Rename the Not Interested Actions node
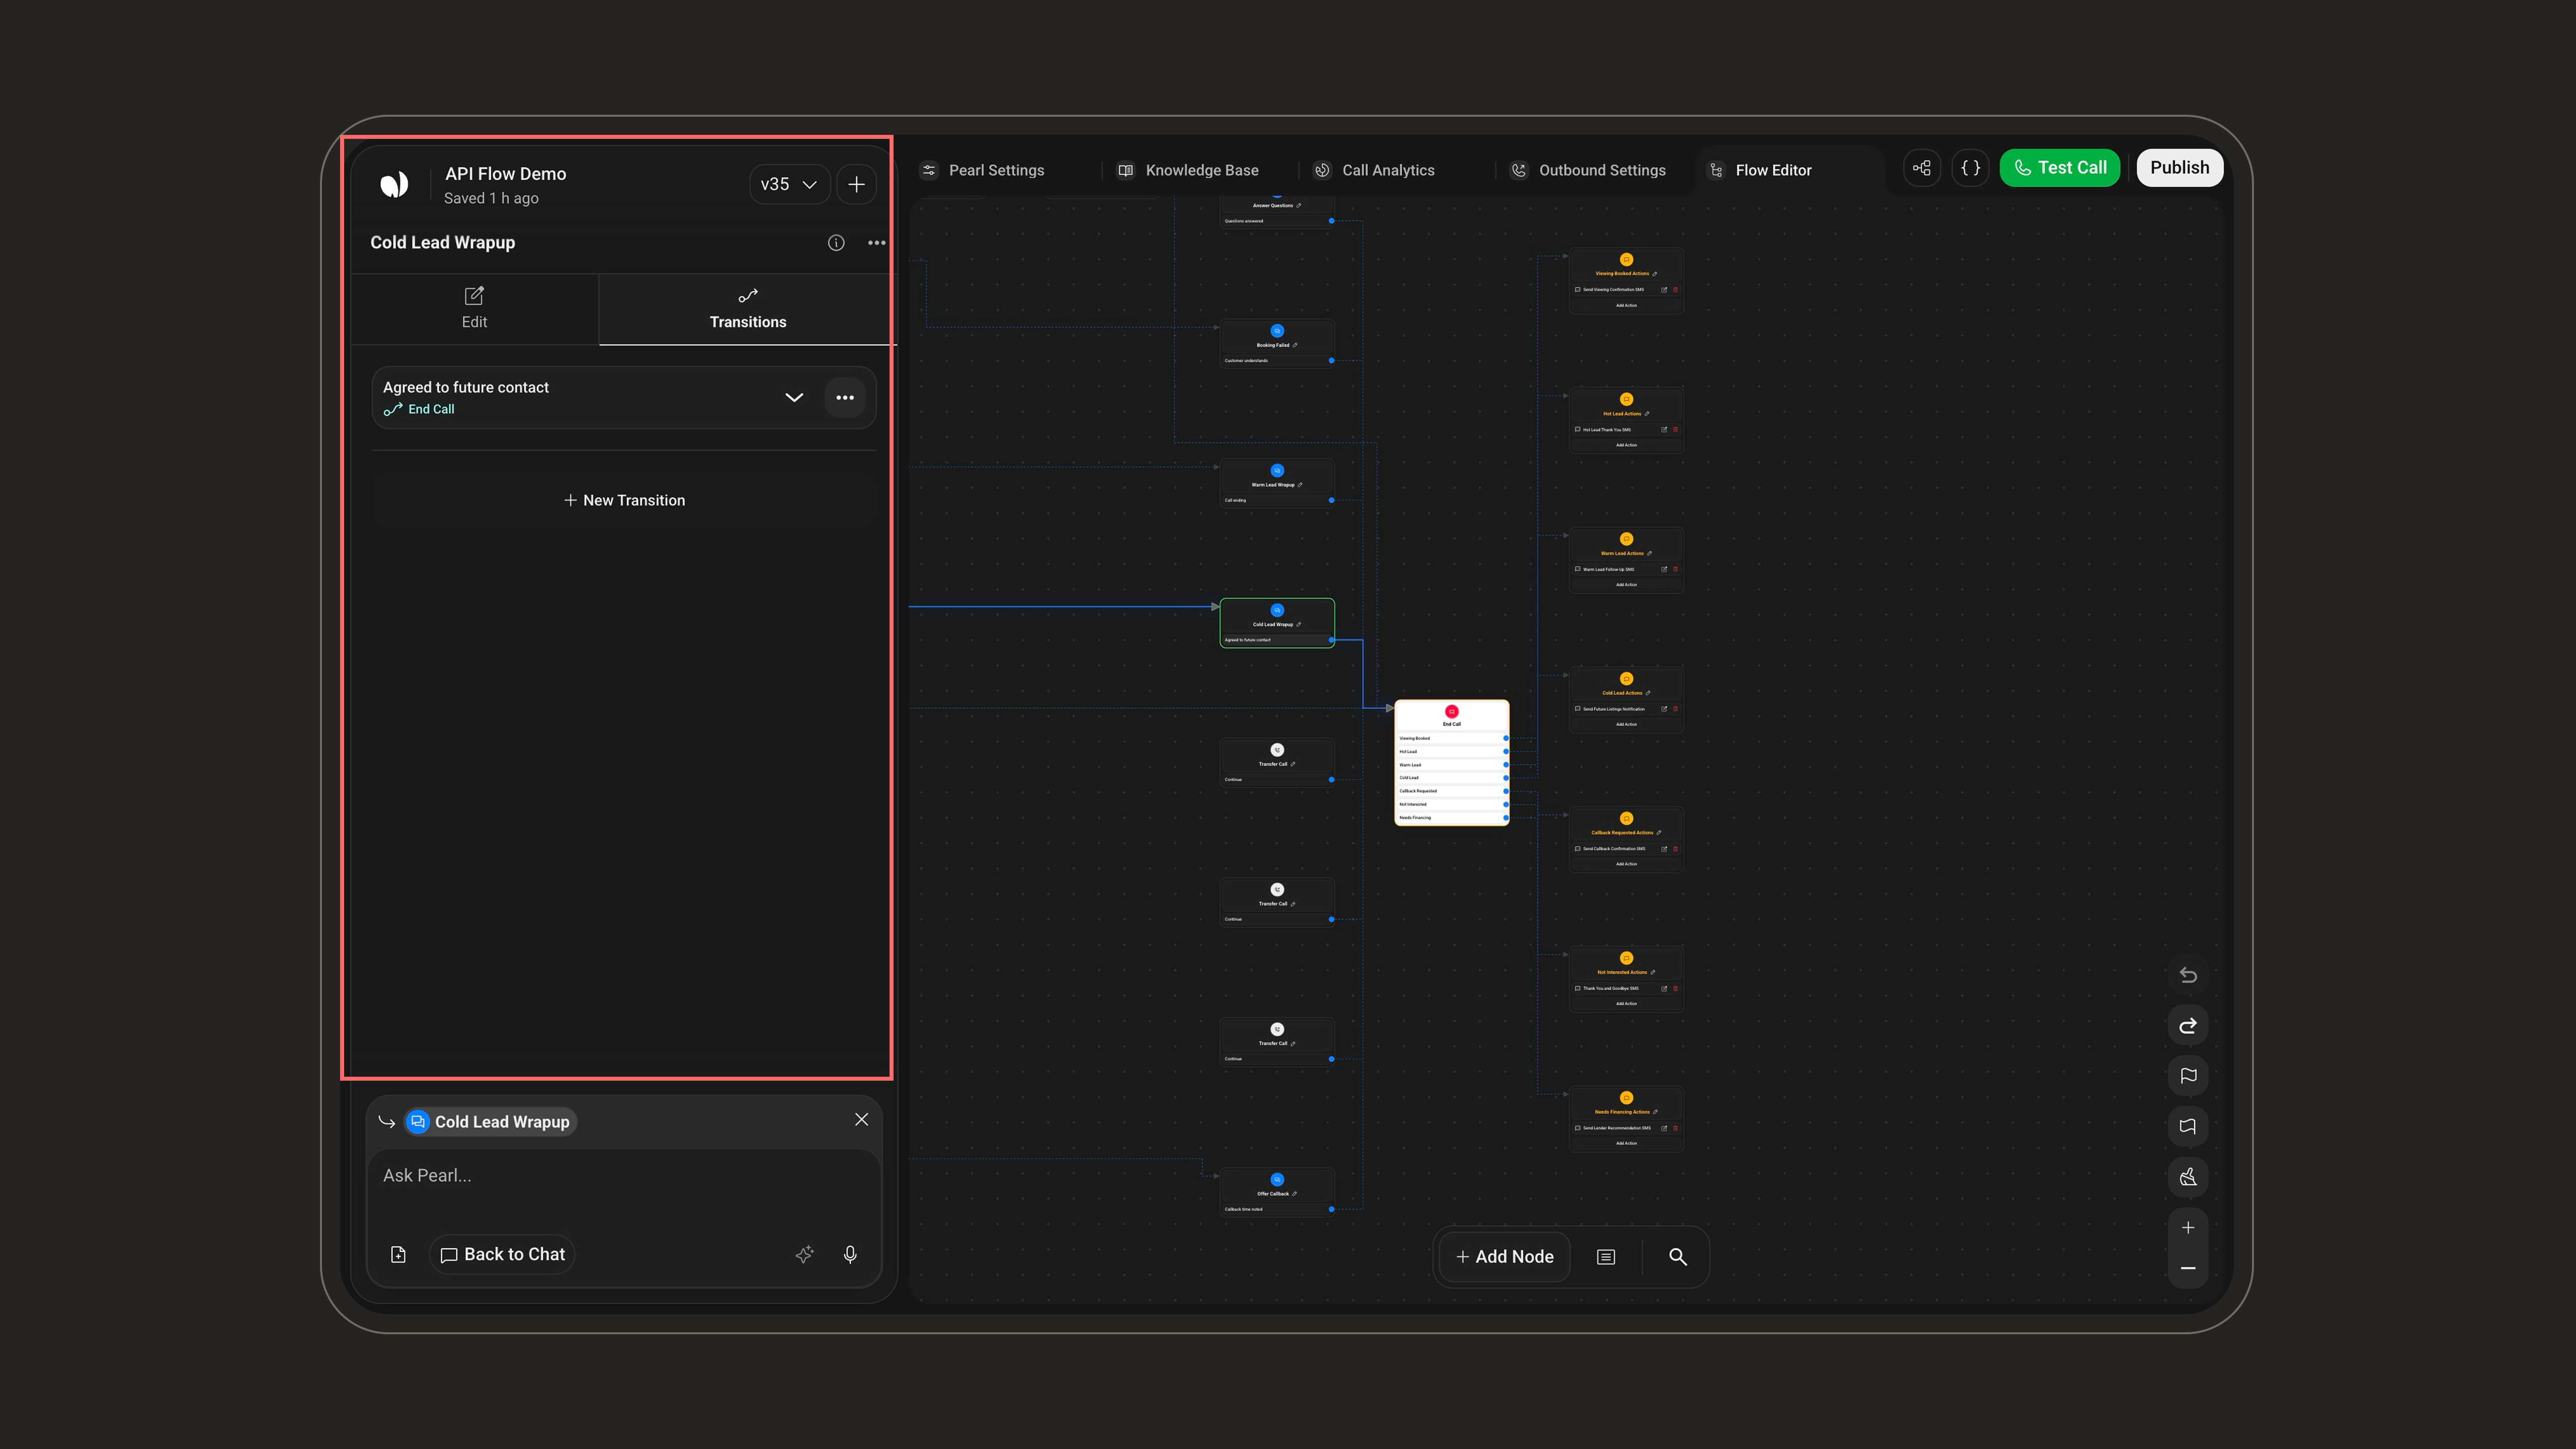The image size is (2576, 1449). [x=1653, y=972]
